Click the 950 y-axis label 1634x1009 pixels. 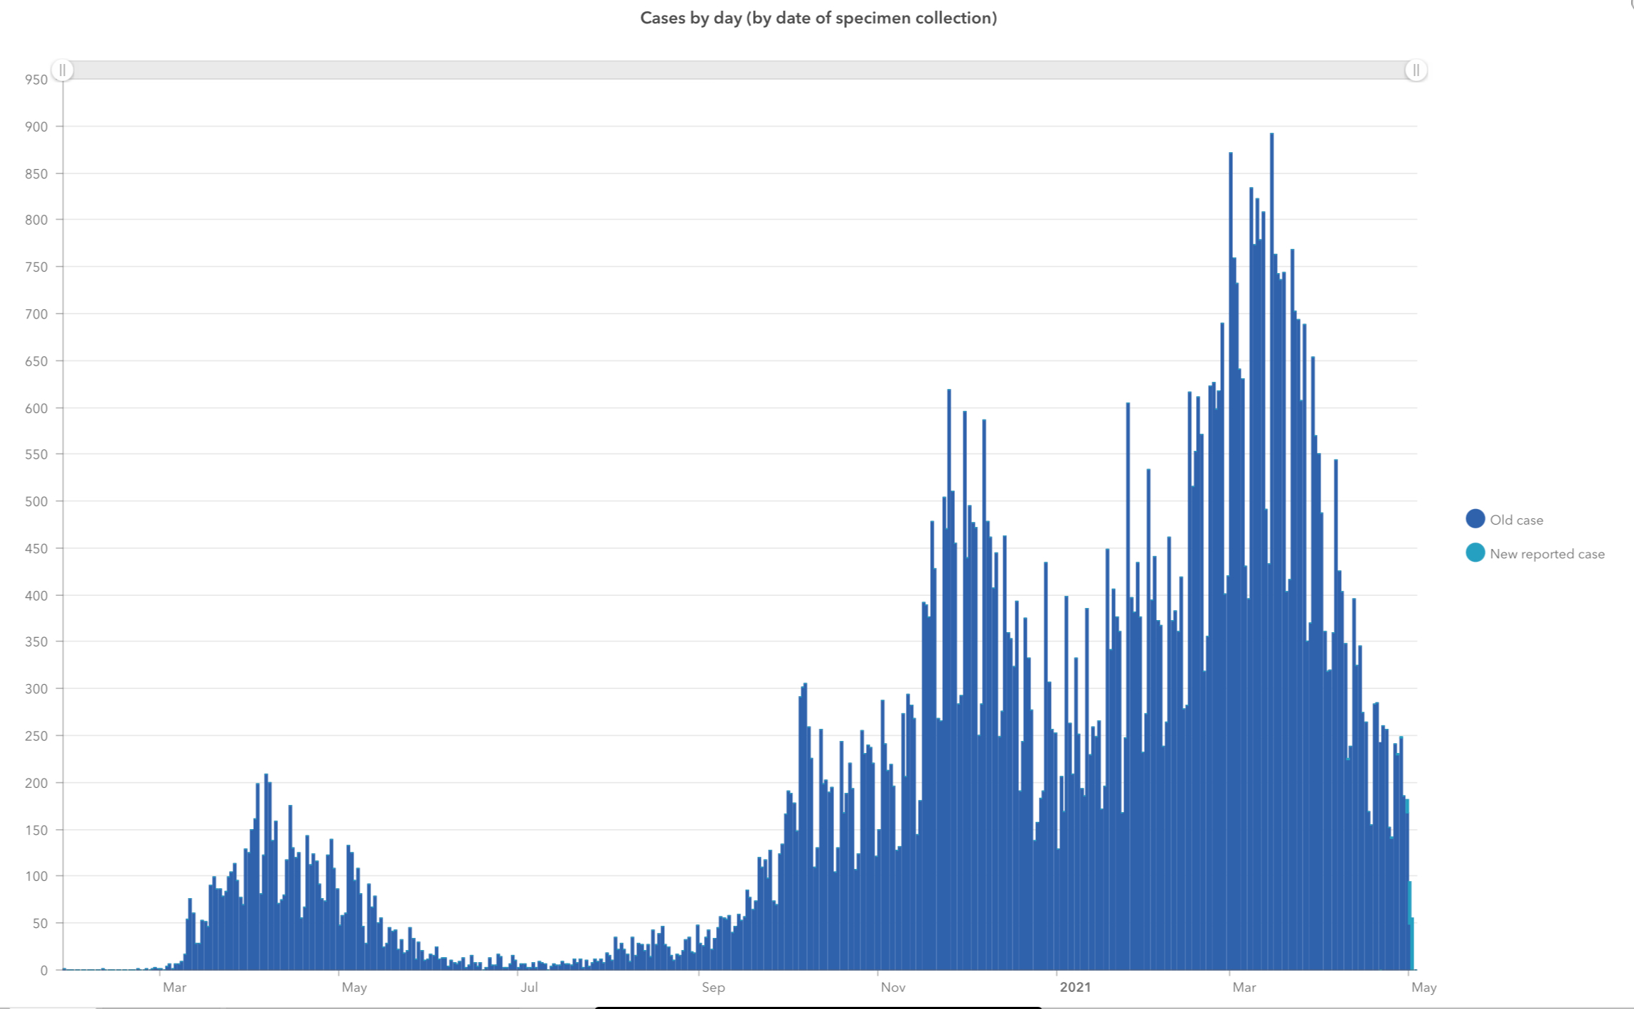point(36,80)
